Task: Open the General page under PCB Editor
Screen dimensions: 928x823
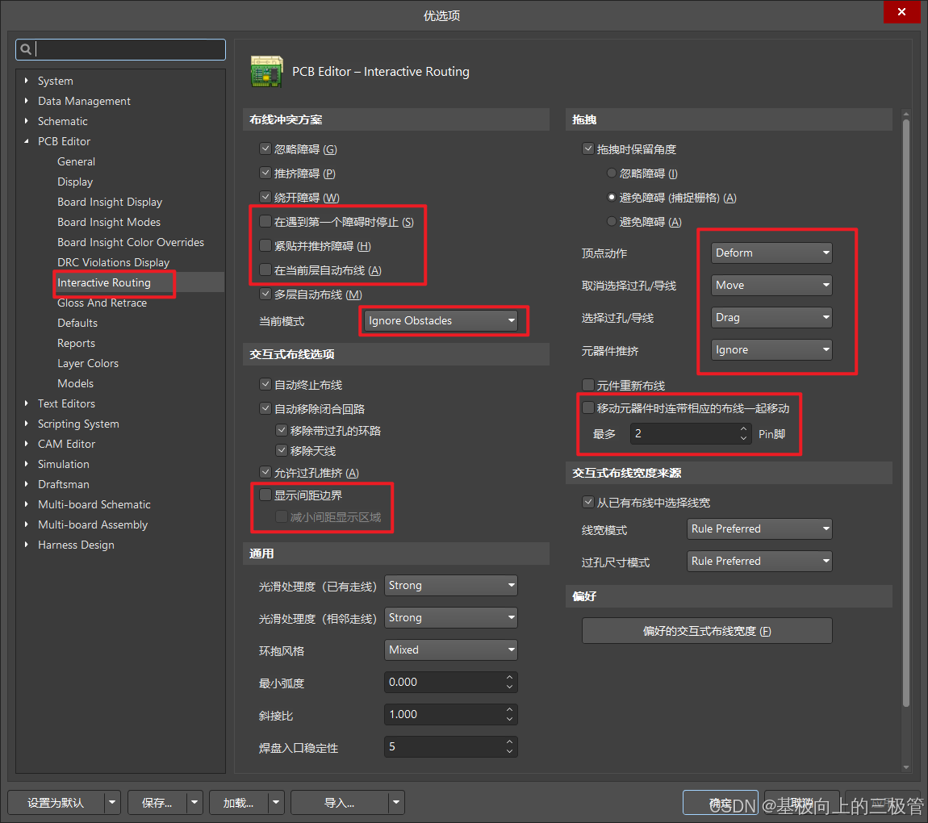Action: click(76, 161)
